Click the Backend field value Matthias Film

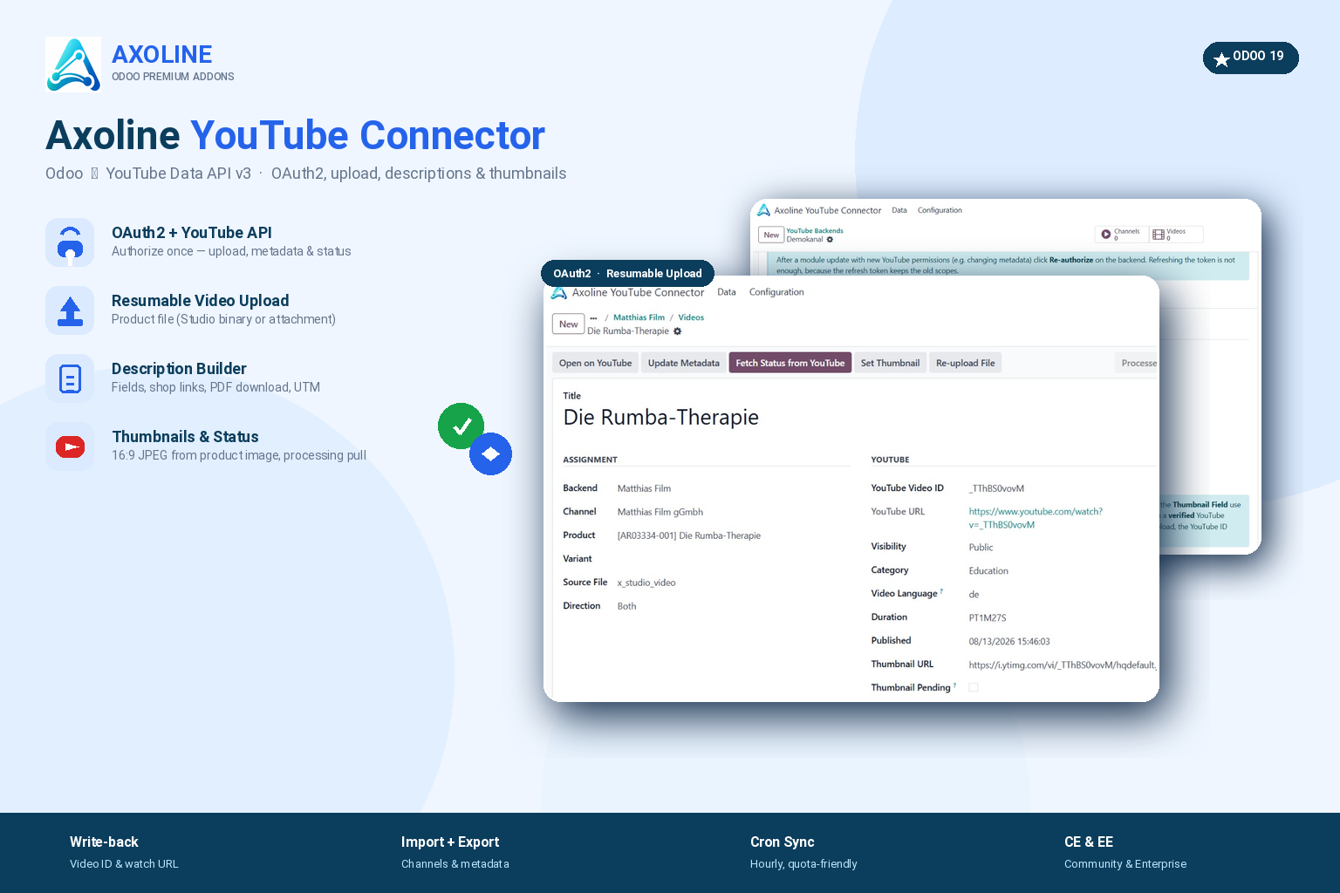(x=644, y=488)
